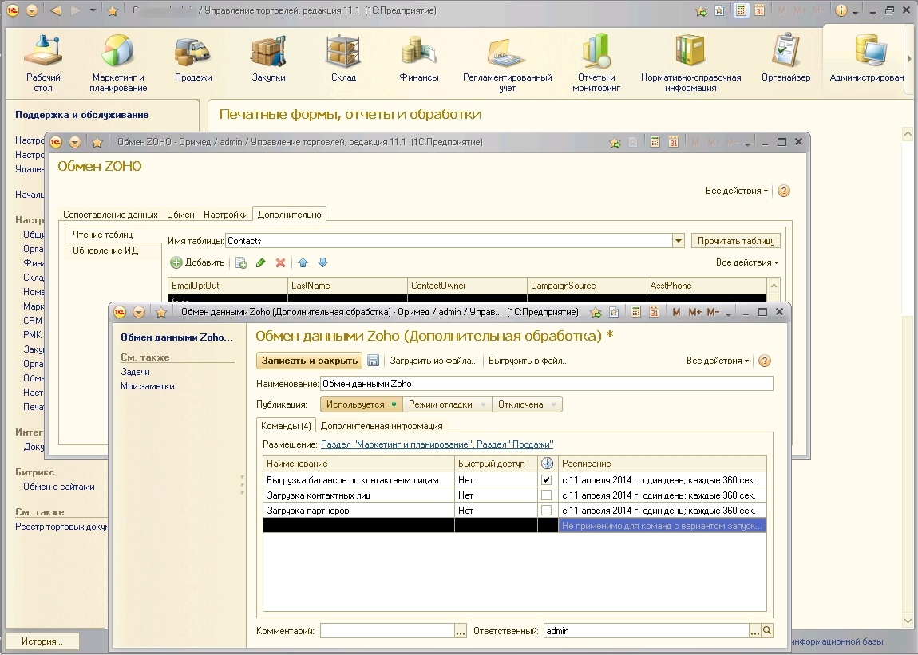
Task: Go to the Закупки section
Action: [269, 58]
